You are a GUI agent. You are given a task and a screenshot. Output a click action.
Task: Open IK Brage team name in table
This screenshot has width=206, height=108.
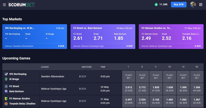[14, 79]
